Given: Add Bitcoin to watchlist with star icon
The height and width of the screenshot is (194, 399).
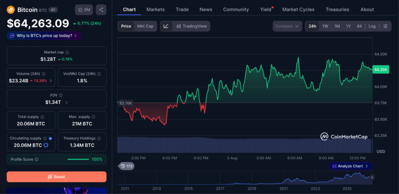Looking at the screenshot, I should tap(84, 10).
